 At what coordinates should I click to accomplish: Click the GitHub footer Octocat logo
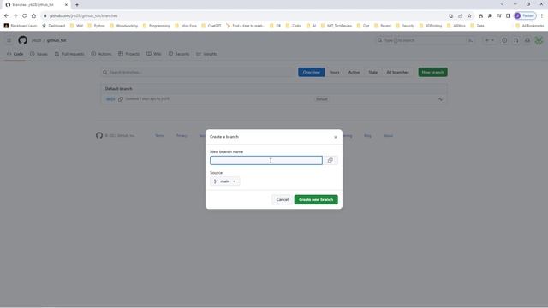point(99,135)
